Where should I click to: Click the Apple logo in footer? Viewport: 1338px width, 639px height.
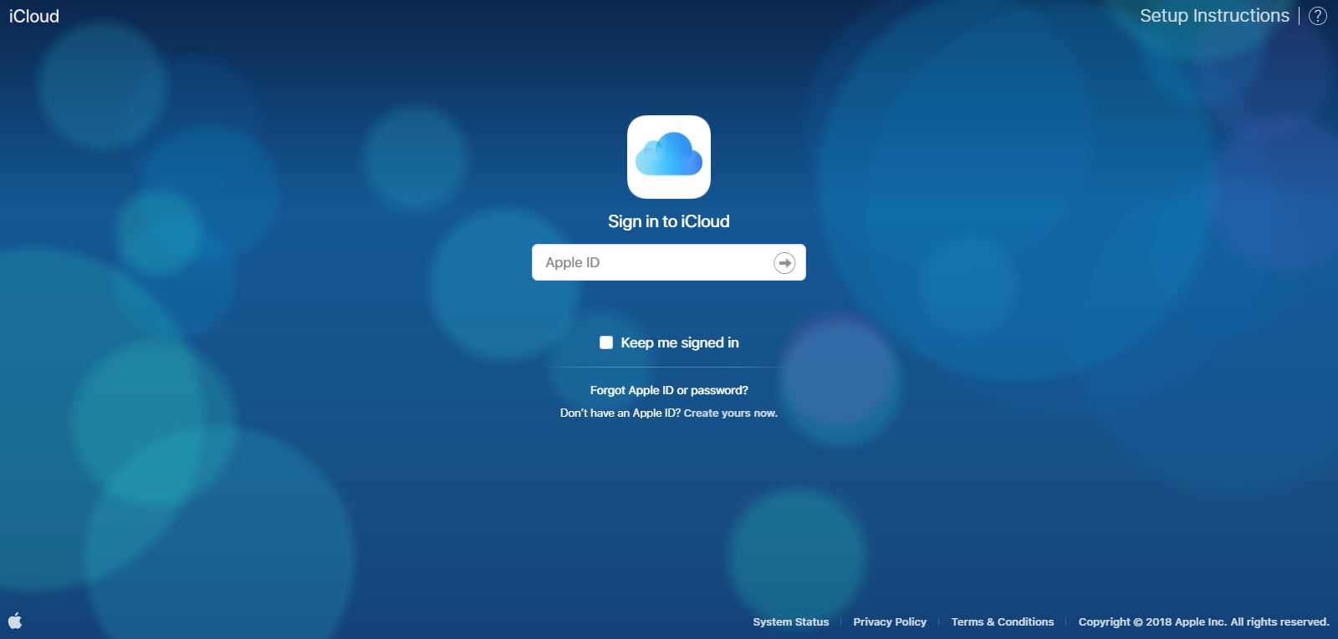15,621
